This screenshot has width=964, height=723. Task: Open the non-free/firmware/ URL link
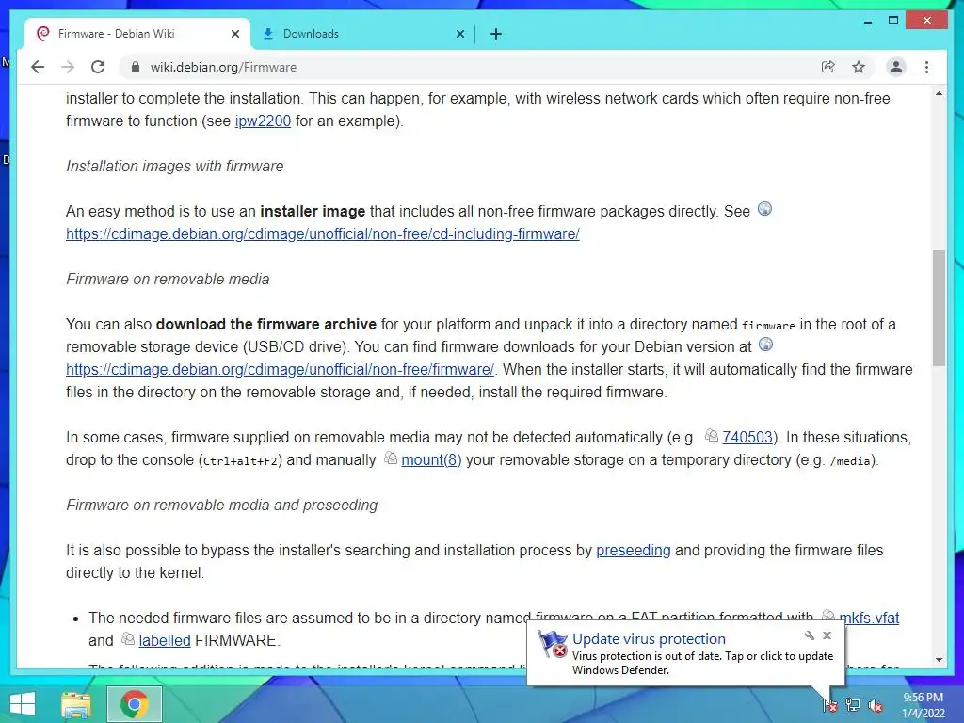pos(280,369)
